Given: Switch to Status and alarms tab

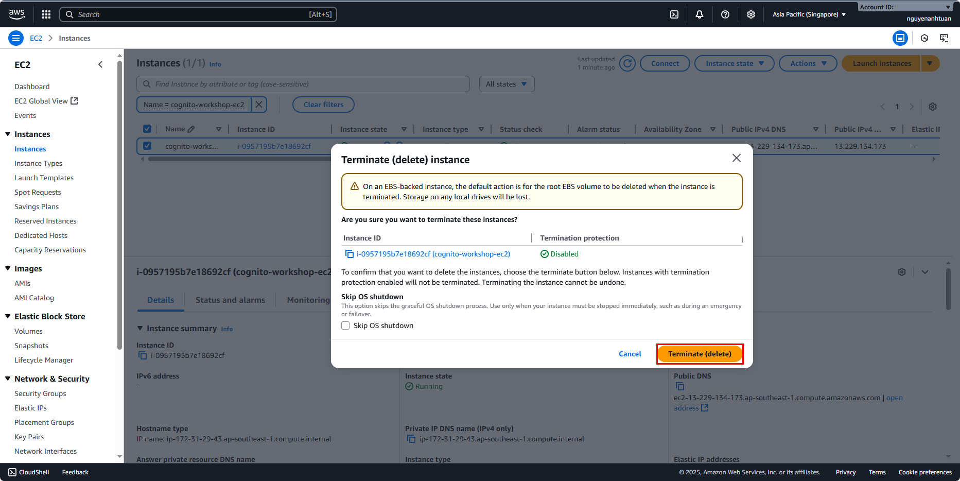Looking at the screenshot, I should coord(230,300).
